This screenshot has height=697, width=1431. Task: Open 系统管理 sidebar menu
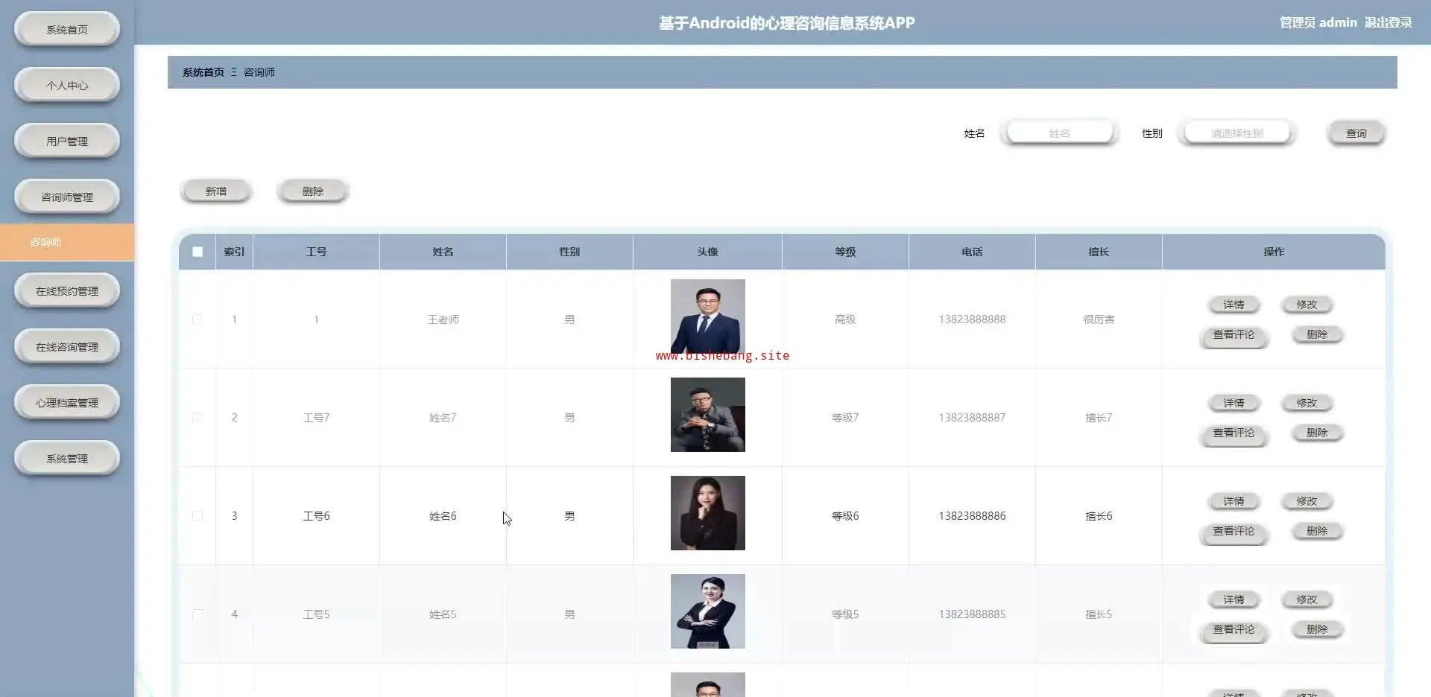click(67, 458)
